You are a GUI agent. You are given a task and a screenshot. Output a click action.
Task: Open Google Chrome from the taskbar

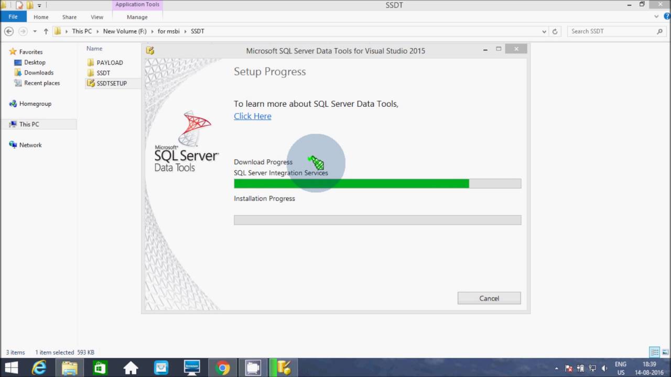click(x=222, y=368)
